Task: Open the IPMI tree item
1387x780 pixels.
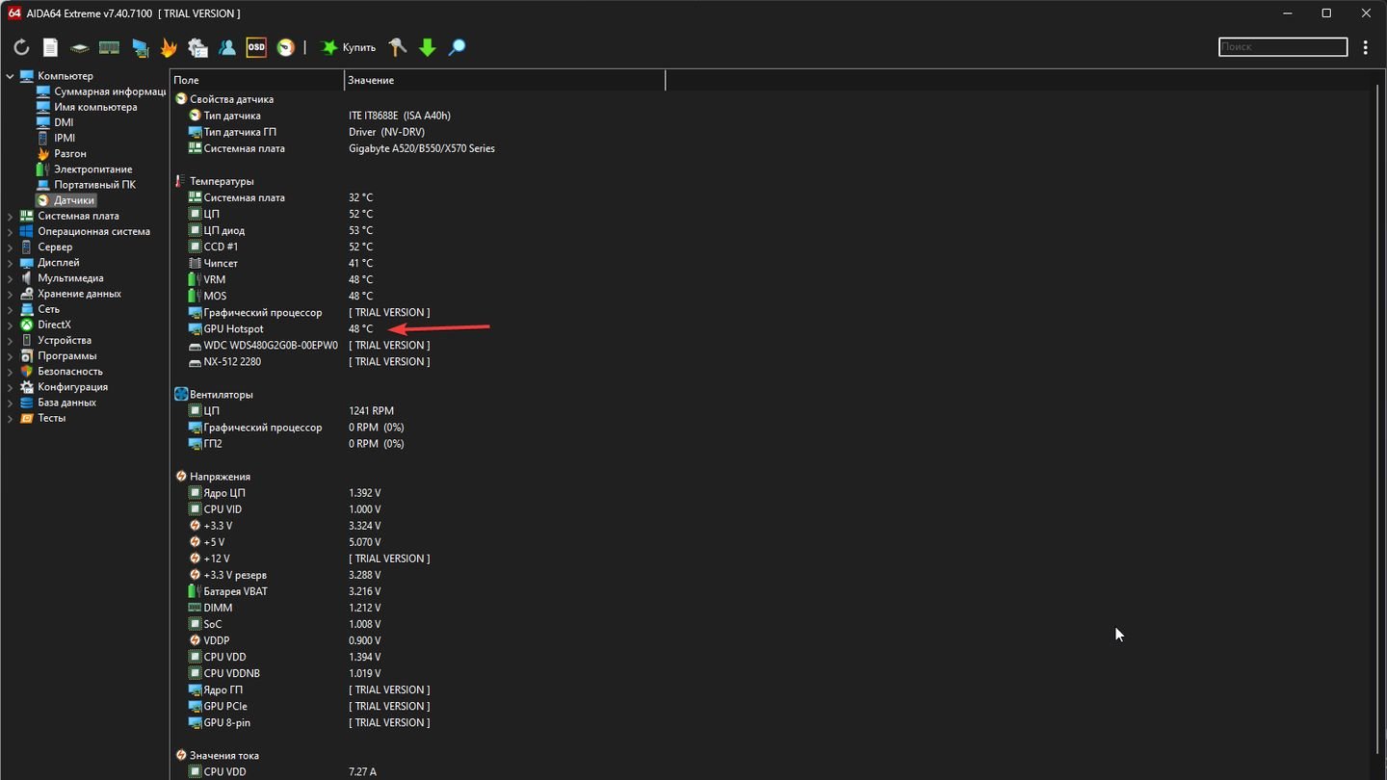Action: tap(56, 138)
